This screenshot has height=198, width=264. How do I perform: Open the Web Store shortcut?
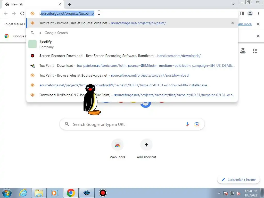tap(118, 149)
